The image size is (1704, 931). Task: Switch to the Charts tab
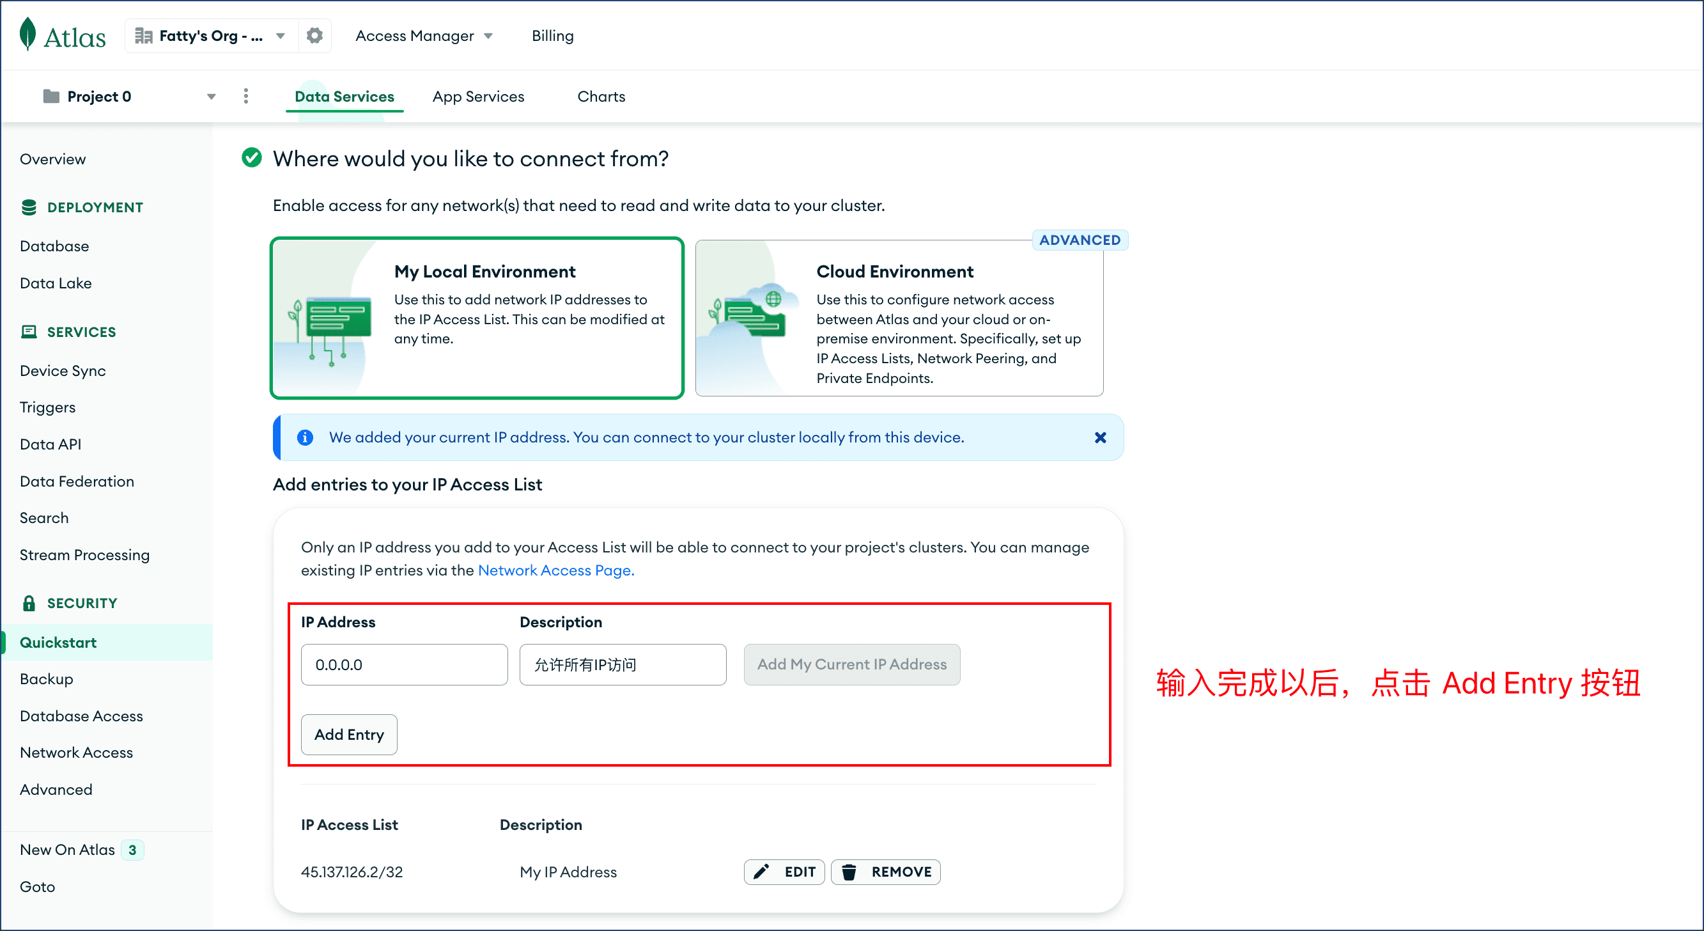pyautogui.click(x=601, y=97)
